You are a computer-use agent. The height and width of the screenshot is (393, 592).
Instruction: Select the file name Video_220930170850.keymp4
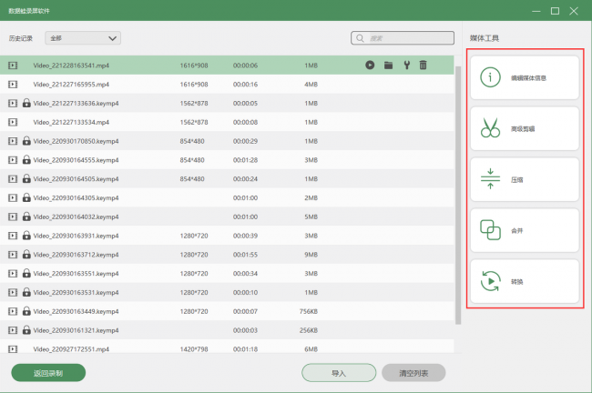coord(76,141)
